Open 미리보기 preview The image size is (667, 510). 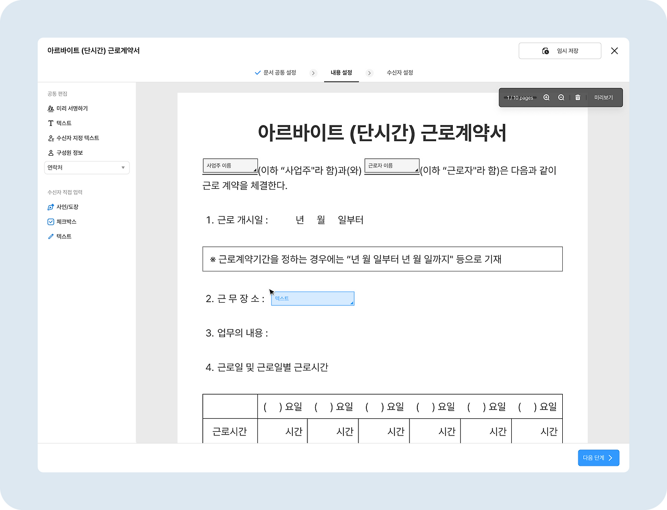click(603, 97)
